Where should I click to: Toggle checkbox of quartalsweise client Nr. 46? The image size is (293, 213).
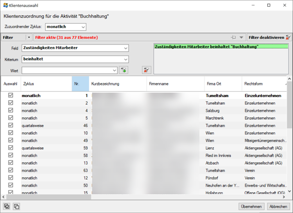(11, 125)
